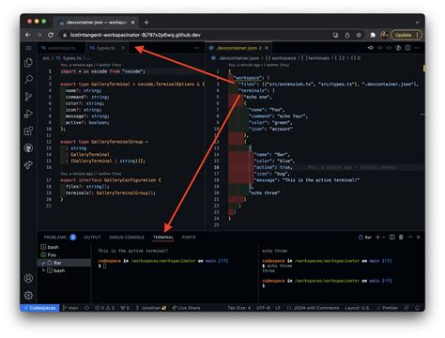
Task: Click the Jonathan status bar item
Action: [151, 308]
